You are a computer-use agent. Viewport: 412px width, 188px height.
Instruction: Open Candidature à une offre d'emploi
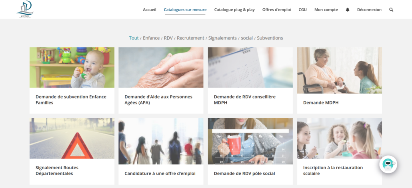(160, 174)
